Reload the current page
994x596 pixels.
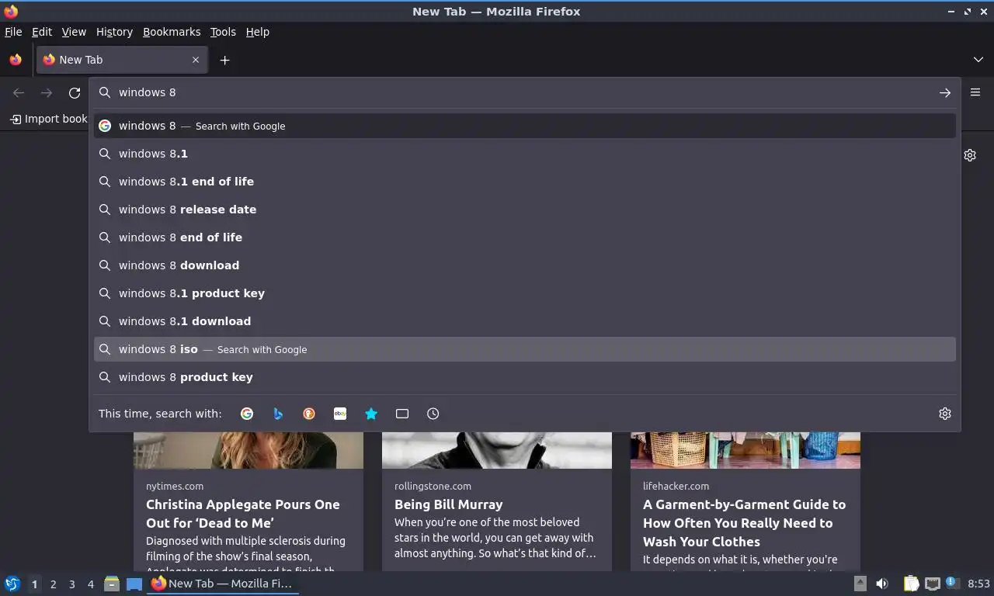tap(75, 92)
